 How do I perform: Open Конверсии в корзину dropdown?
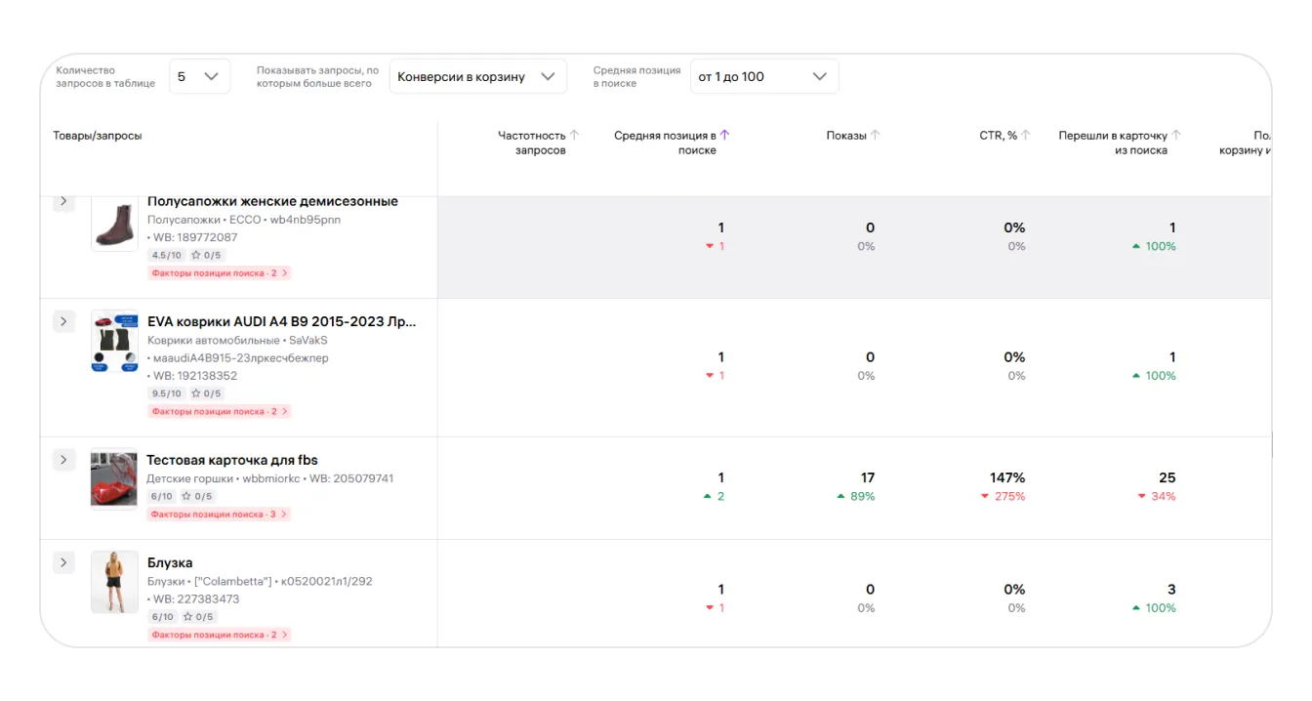[x=477, y=77]
